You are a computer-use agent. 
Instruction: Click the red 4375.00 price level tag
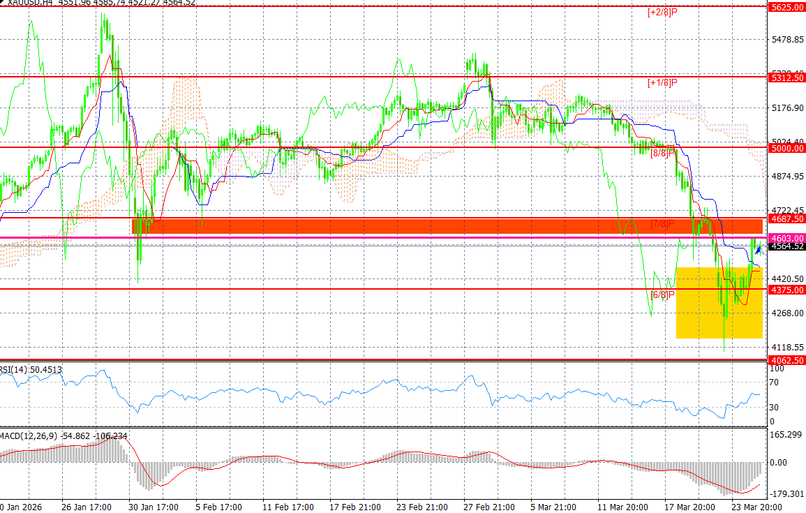coord(786,290)
